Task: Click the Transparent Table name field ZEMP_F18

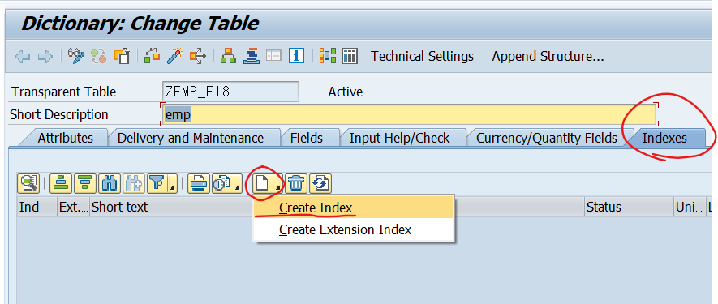Action: (230, 92)
